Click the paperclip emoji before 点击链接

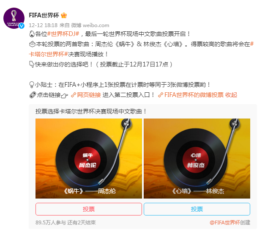(x=33, y=95)
